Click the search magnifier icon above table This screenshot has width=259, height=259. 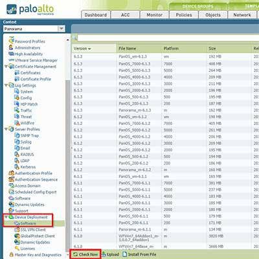coord(74,38)
